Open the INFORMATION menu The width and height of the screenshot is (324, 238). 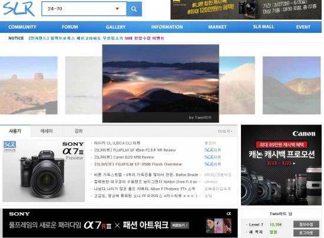(167, 27)
